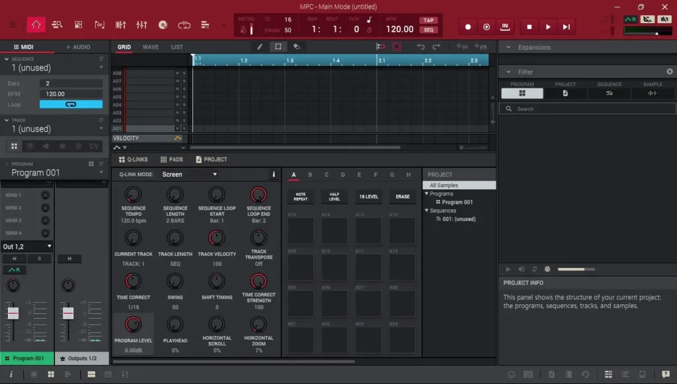677x384 pixels.
Task: Click the looper icon in top toolbar
Action: [x=184, y=25]
